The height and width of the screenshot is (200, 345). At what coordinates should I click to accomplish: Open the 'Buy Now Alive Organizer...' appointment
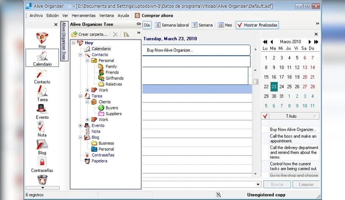click(196, 50)
